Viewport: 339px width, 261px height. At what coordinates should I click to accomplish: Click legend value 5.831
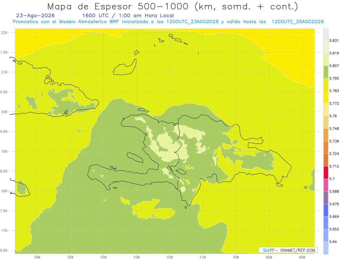[334, 41]
